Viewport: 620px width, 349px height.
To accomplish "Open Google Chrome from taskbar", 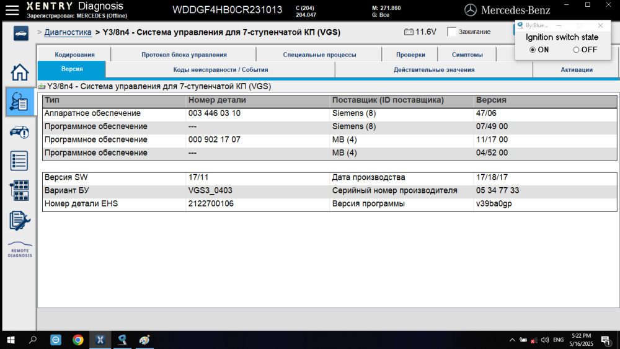I will pyautogui.click(x=78, y=340).
